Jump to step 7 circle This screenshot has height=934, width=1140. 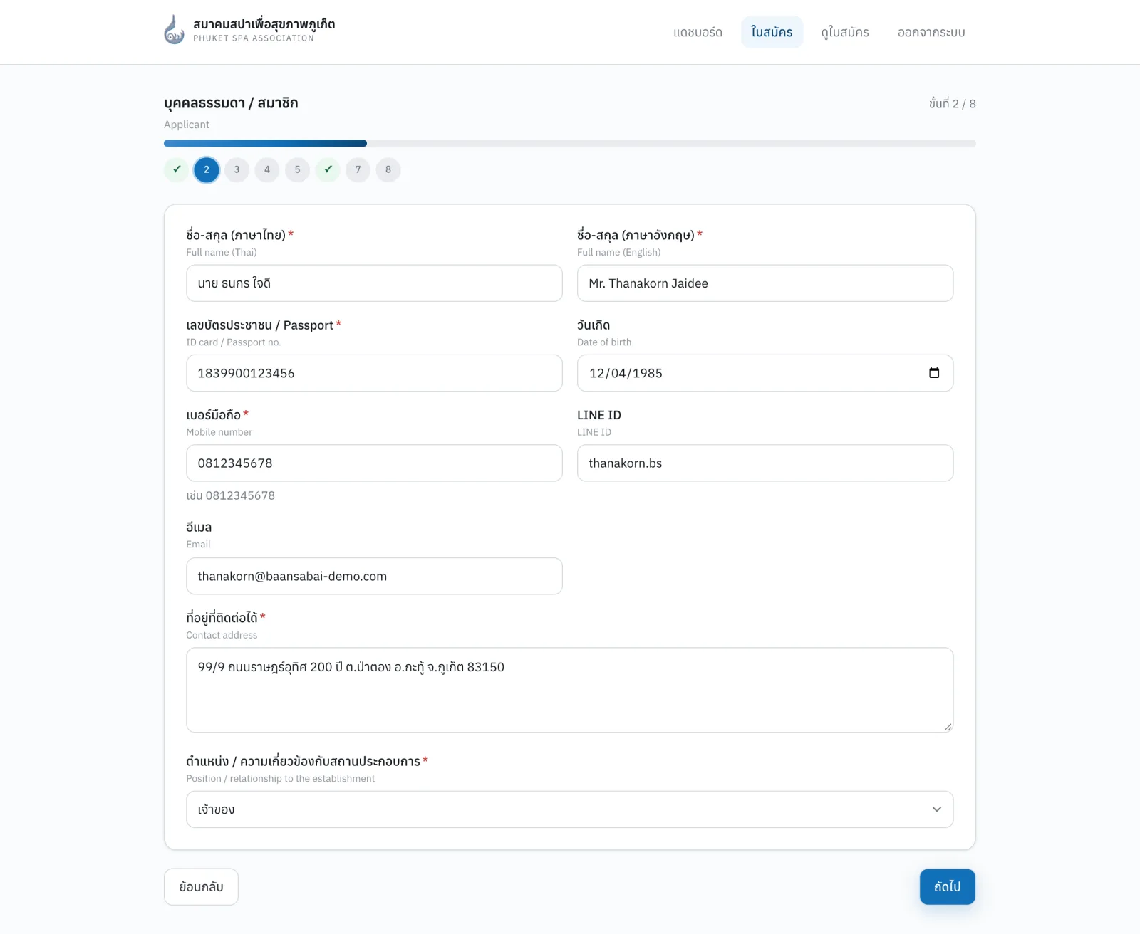(358, 169)
